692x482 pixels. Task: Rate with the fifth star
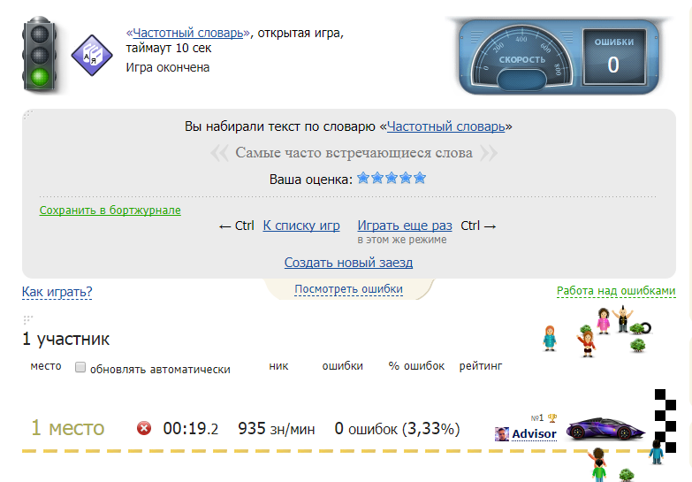pyautogui.click(x=420, y=178)
